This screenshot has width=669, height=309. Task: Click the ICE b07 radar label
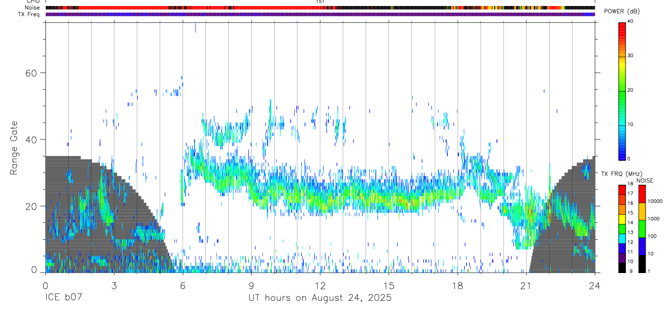64,298
